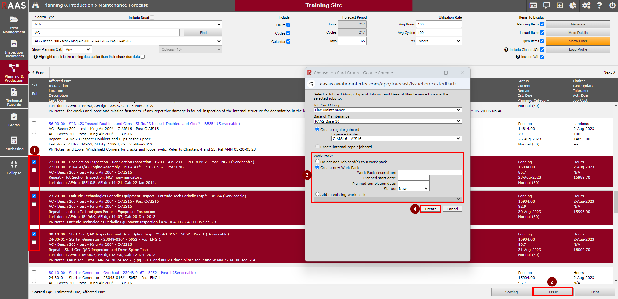Expand the Base of Maintenance dropdown
Viewport: 618px width, 299px height.
(387, 121)
